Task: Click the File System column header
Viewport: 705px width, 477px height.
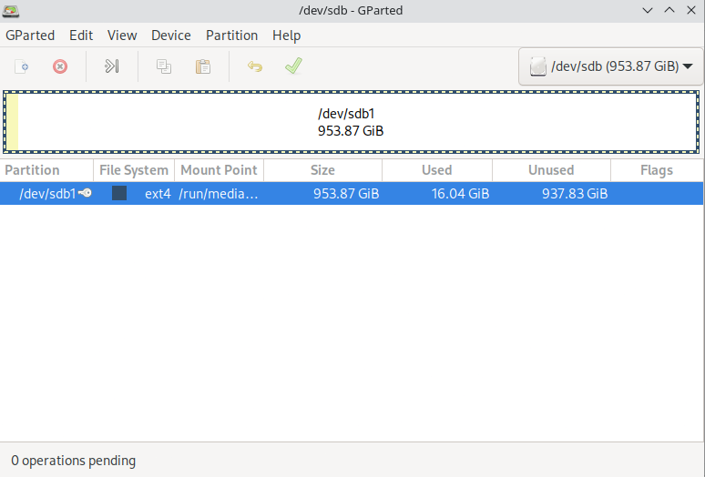Action: click(x=134, y=170)
